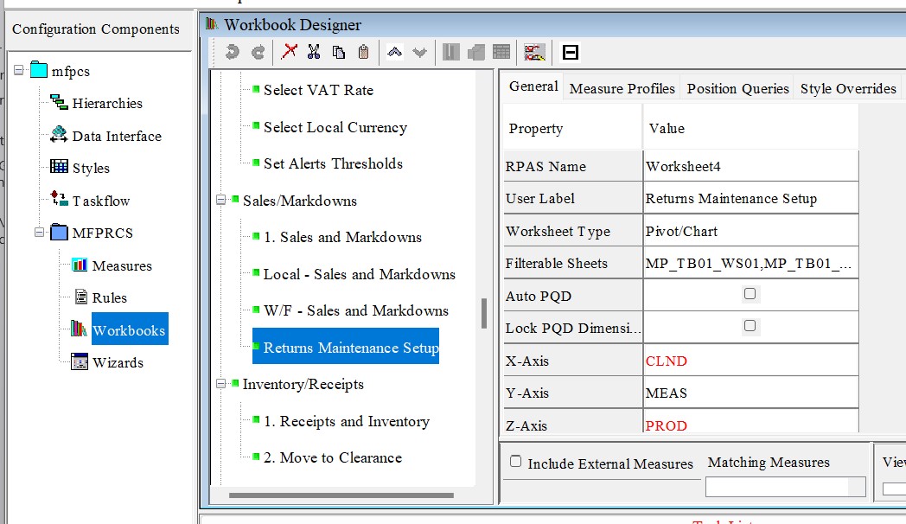Viewport: 906px width, 524px height.
Task: Click the Copy toolbar icon
Action: (x=339, y=51)
